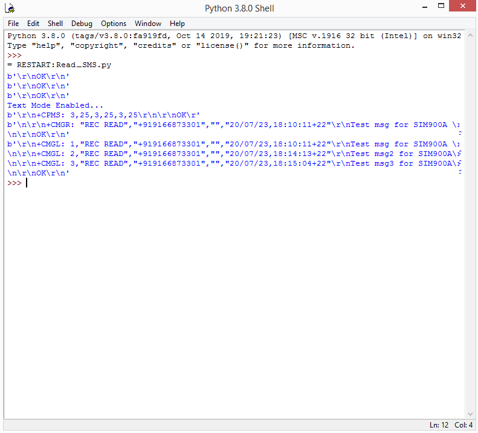Screen dimensions: 478x433
Task: Open the Window menu
Action: 148,24
